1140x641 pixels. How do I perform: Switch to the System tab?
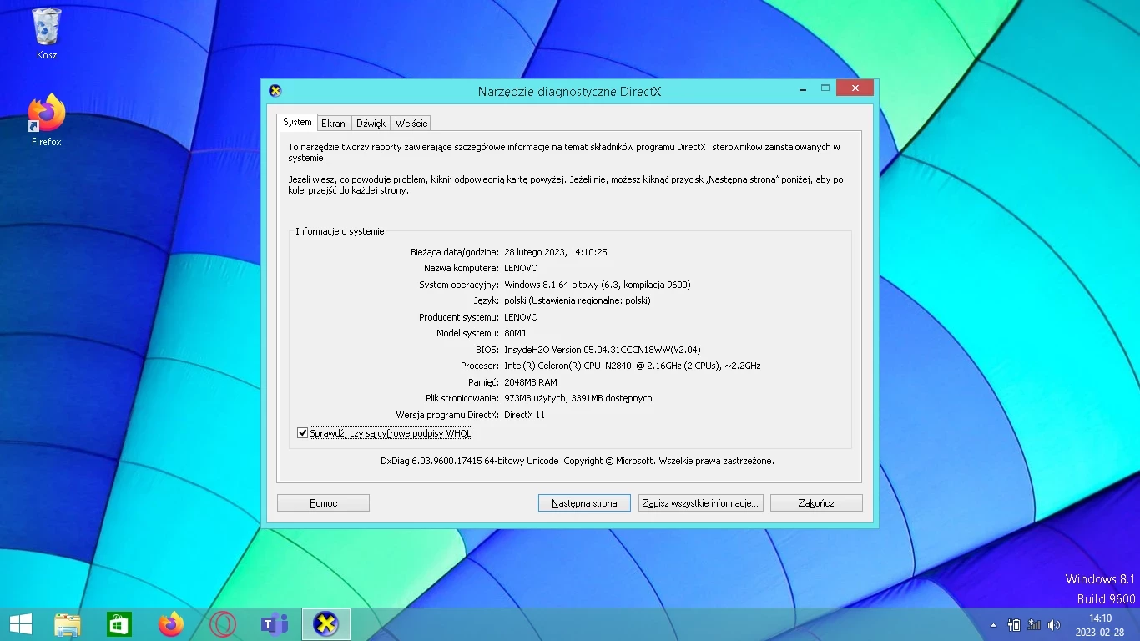[297, 122]
